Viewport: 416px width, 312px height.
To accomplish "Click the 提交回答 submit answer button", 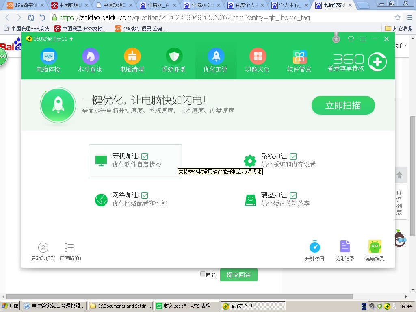I will 238,275.
